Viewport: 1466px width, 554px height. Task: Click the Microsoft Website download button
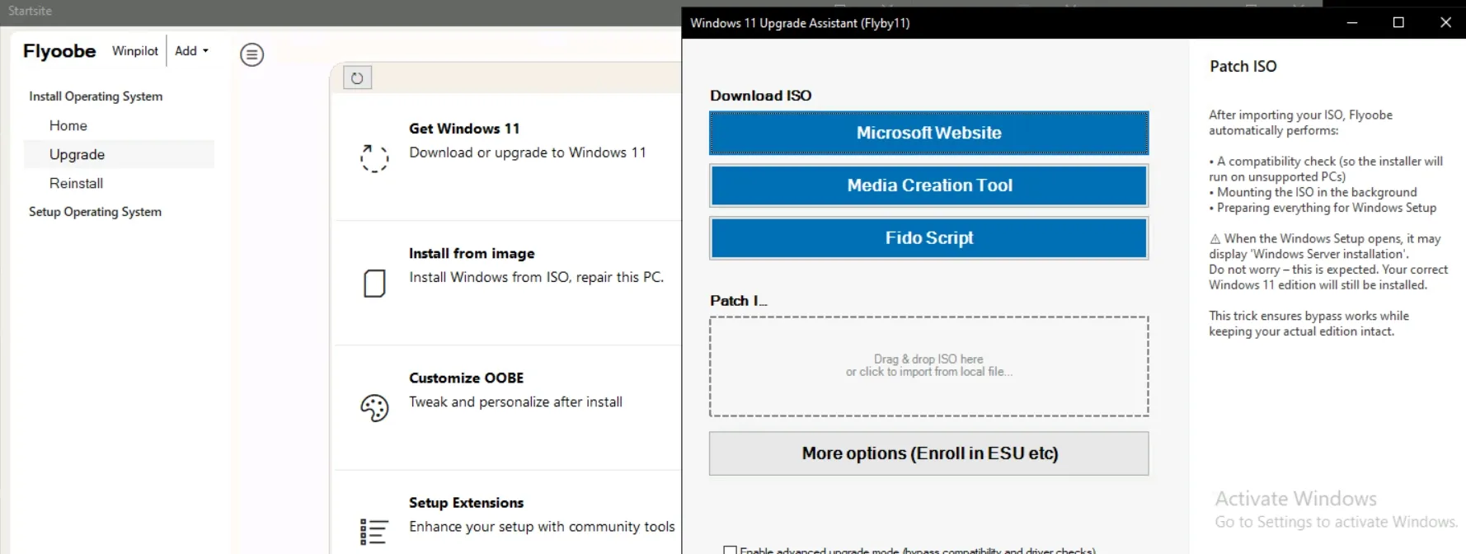pyautogui.click(x=928, y=133)
